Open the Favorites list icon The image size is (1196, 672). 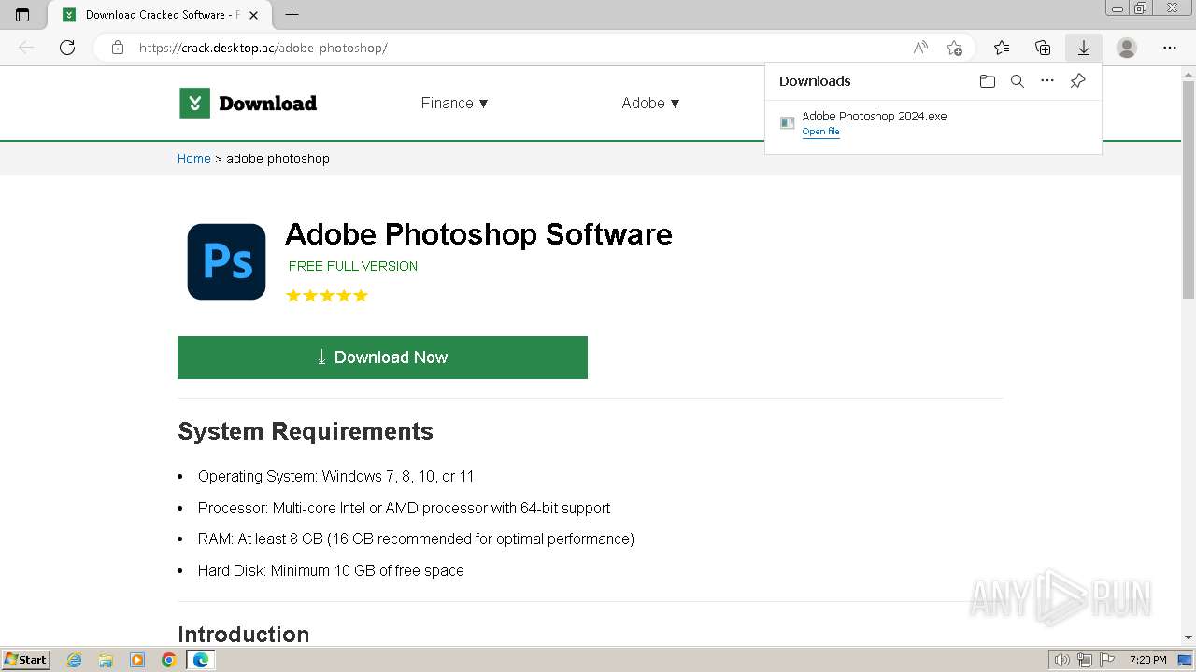coord(1002,48)
